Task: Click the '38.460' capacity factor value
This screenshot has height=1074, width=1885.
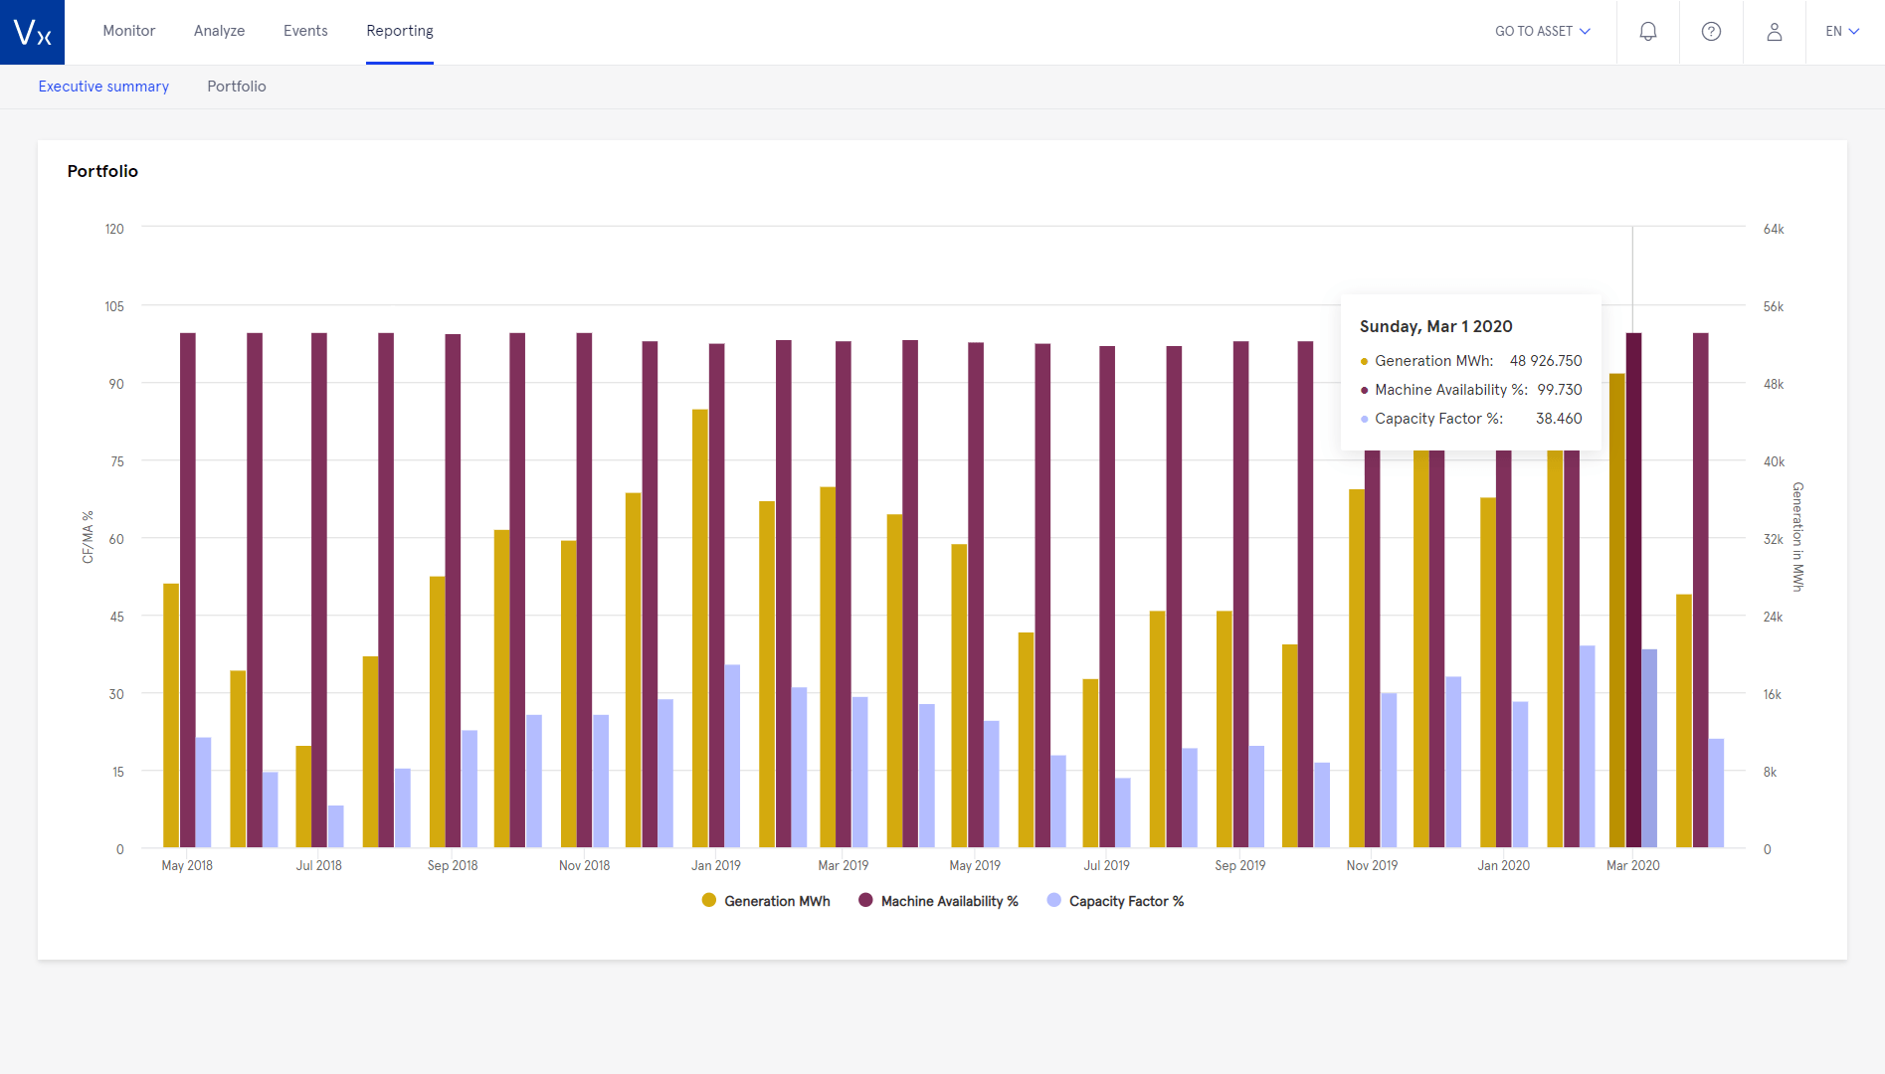Action: pos(1559,419)
